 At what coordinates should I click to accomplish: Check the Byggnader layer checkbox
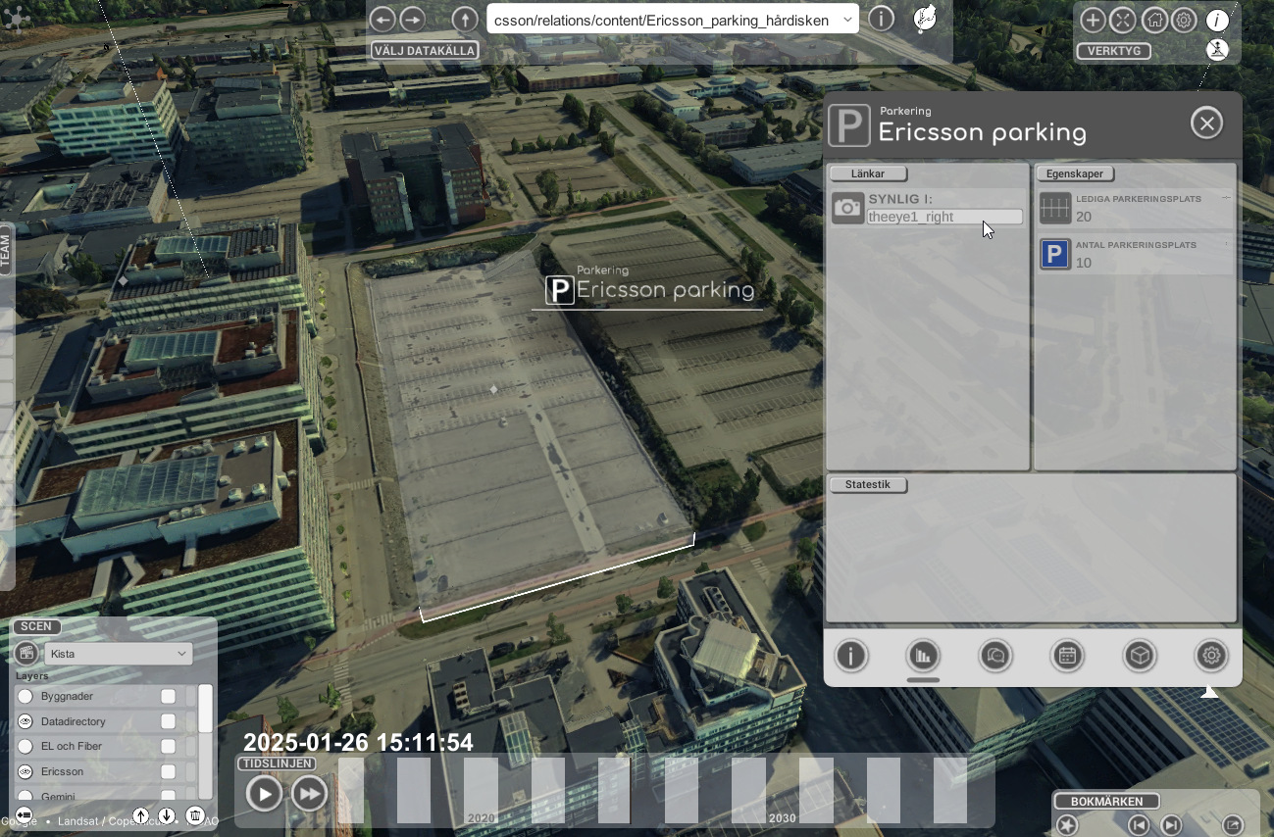[x=168, y=696]
